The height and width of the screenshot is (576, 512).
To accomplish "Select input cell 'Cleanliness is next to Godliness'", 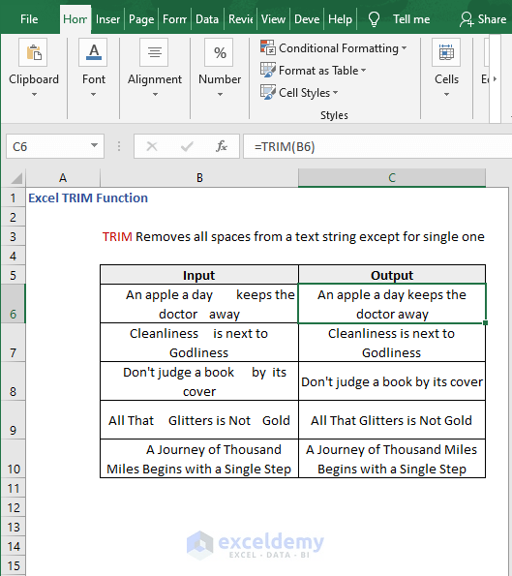I will click(x=199, y=343).
